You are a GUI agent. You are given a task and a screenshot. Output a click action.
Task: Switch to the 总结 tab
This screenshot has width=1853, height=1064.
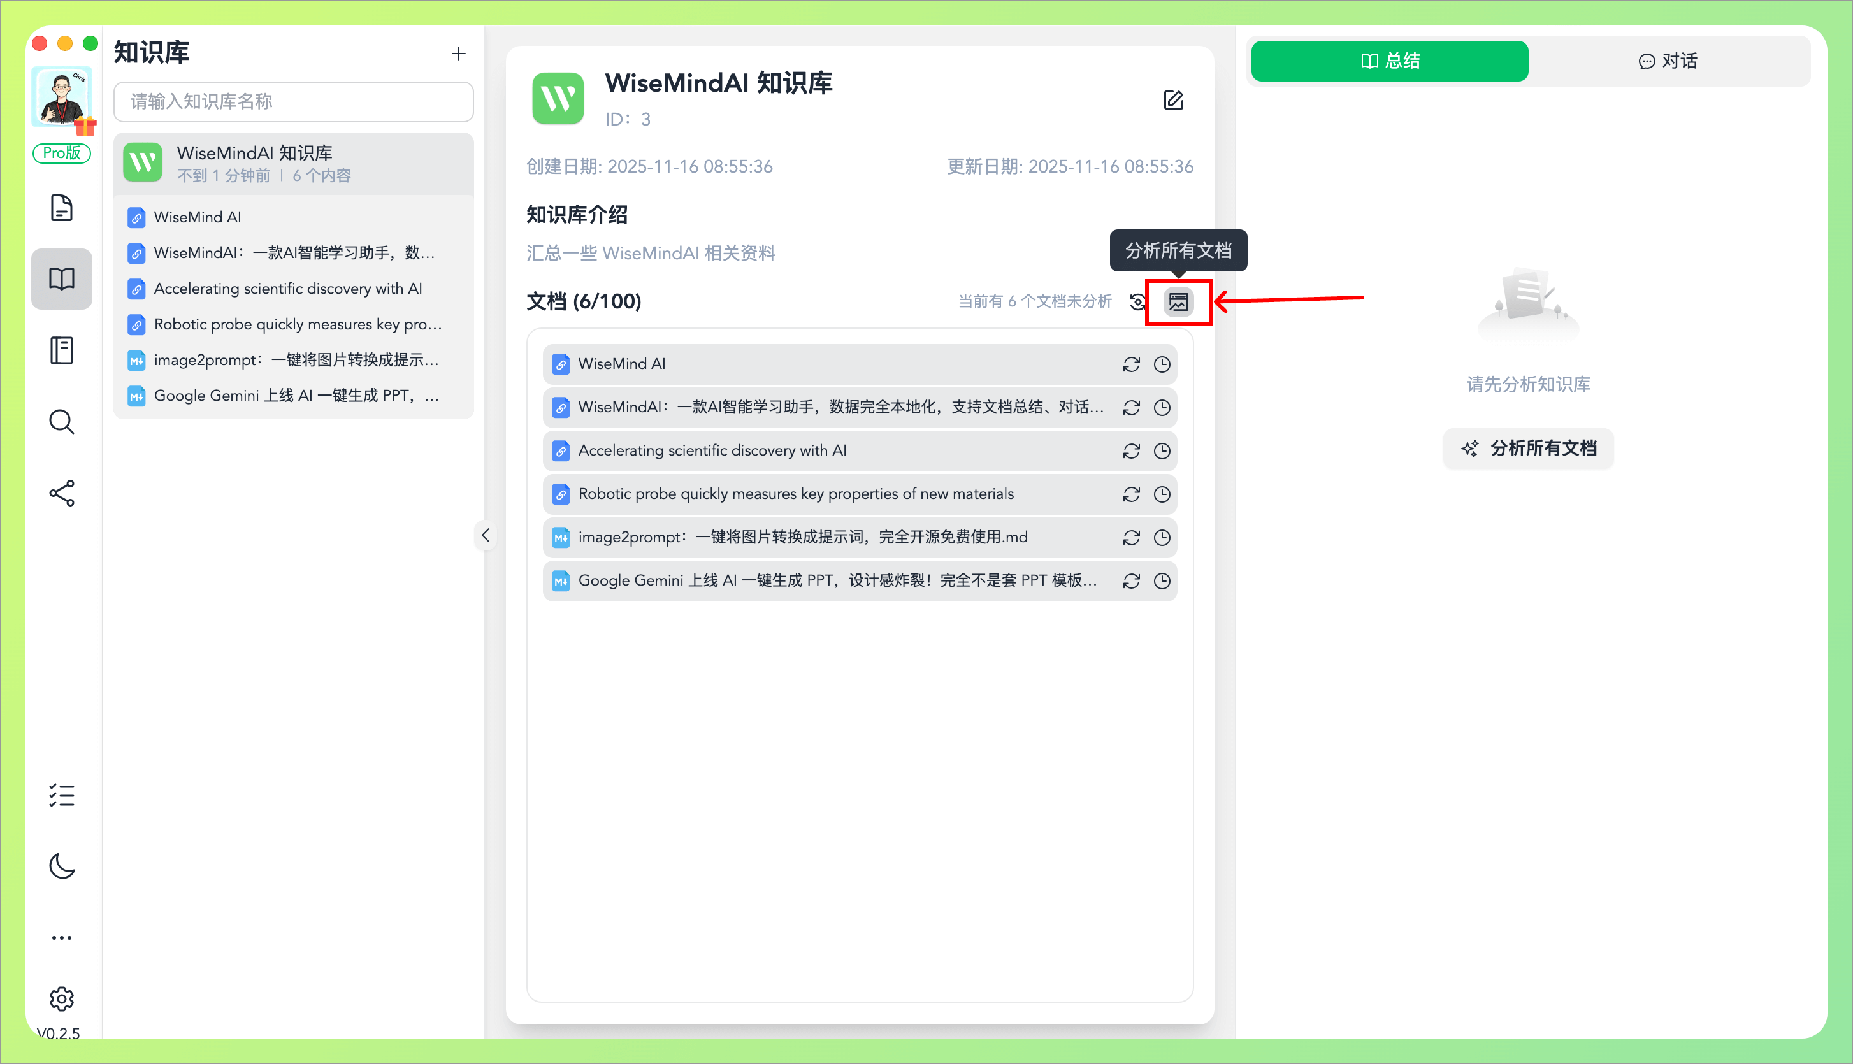(1389, 61)
